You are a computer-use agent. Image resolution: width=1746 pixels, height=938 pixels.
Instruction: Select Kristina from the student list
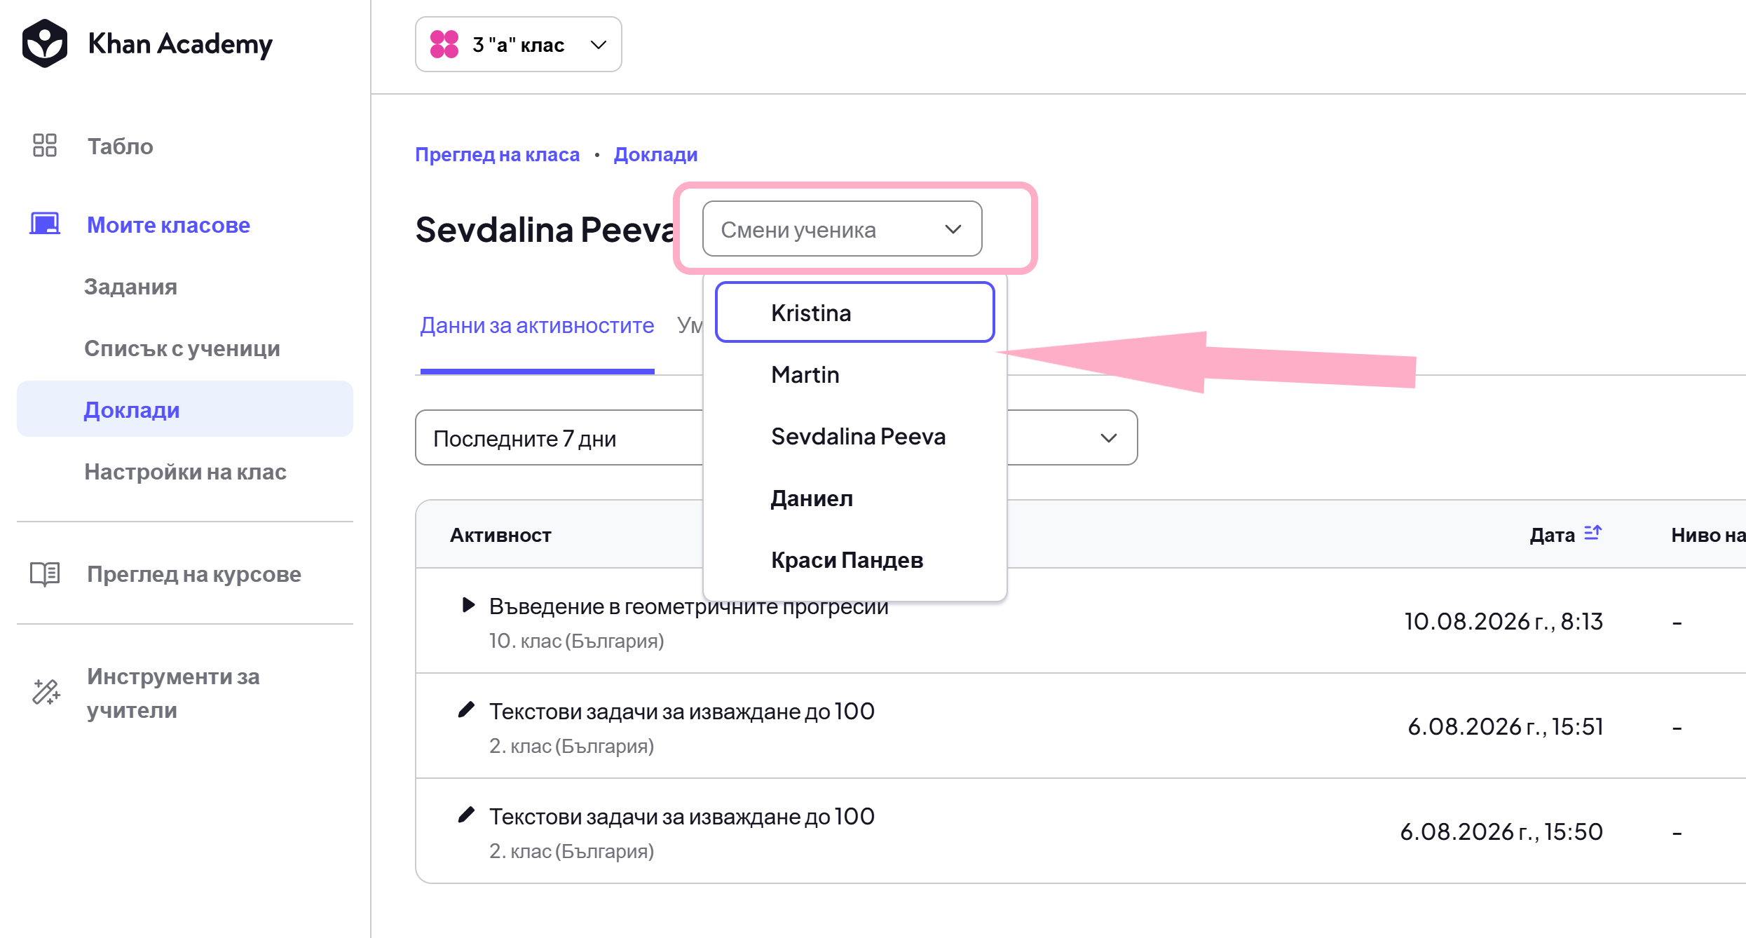[x=854, y=312]
